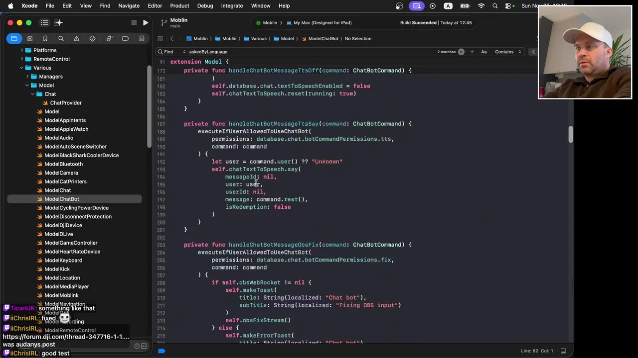Screen dimensions: 638x358
Task: Click No Selection in the jump bar
Action: pos(358,38)
